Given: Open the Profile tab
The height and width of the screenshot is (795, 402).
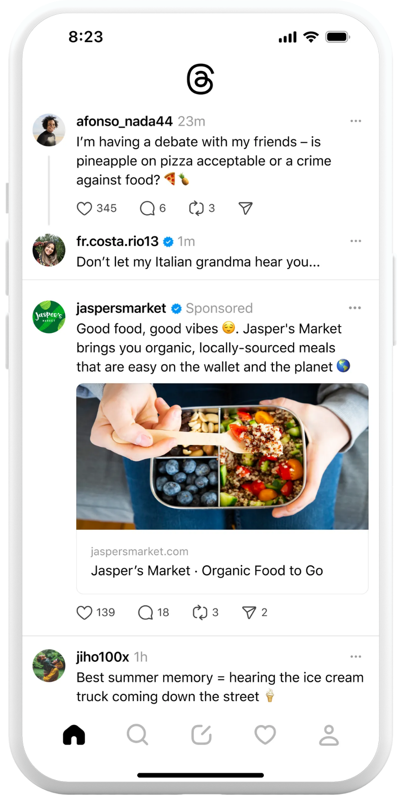Looking at the screenshot, I should point(329,735).
